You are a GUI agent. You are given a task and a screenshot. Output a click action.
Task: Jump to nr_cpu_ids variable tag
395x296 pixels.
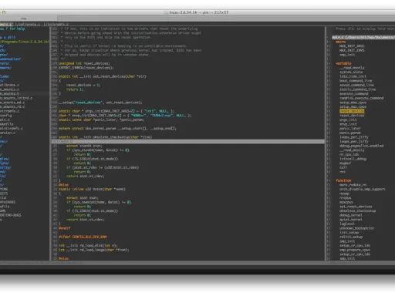coord(349,154)
